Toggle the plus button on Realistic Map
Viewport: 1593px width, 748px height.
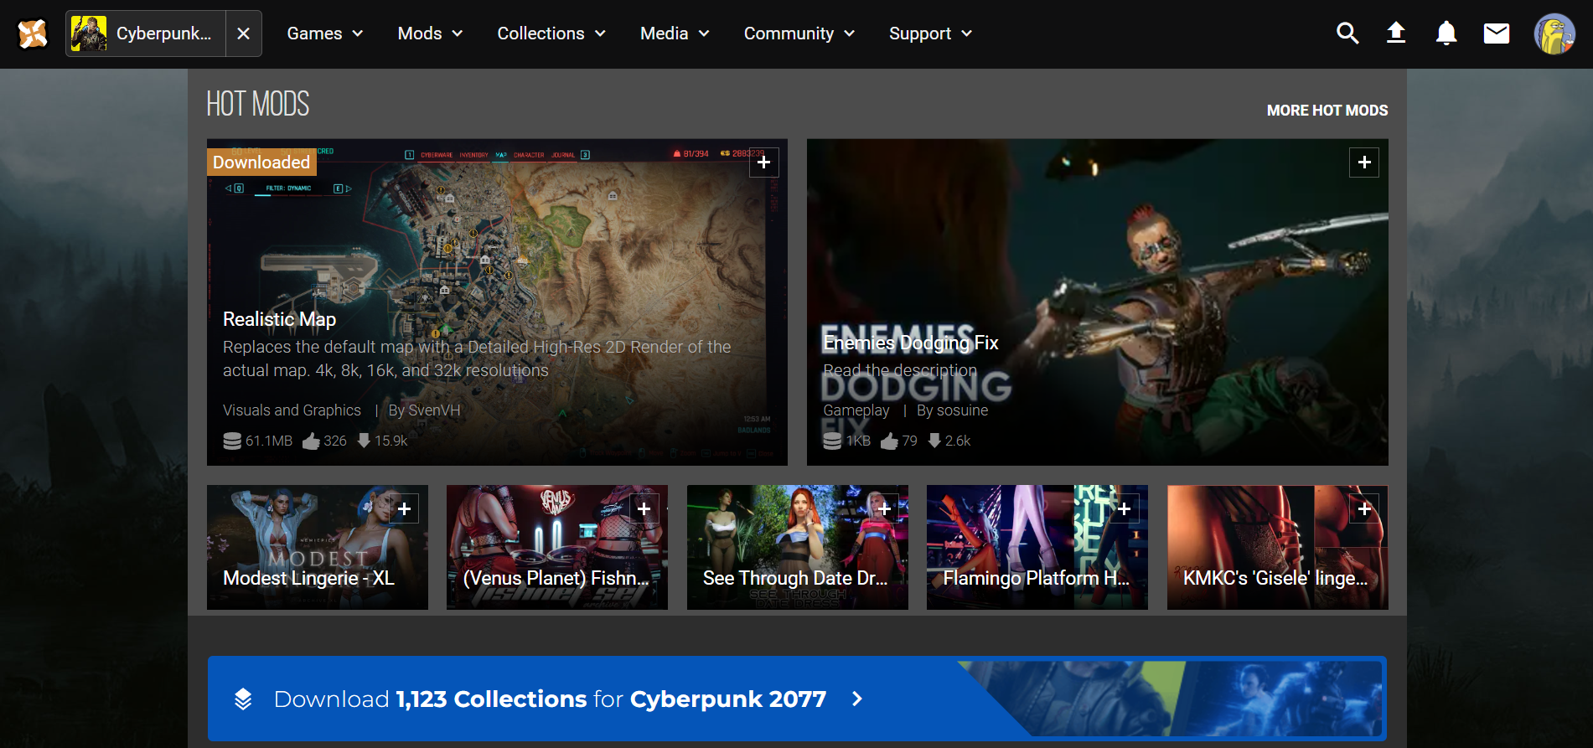pos(763,162)
